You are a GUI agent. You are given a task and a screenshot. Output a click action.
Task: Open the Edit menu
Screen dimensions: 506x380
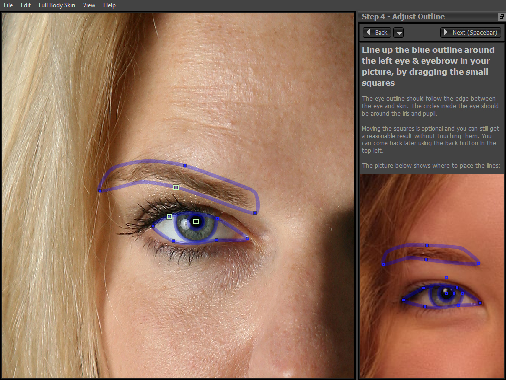point(26,5)
